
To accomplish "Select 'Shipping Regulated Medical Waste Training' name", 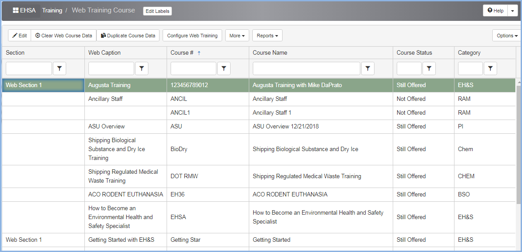I will (x=321, y=176).
